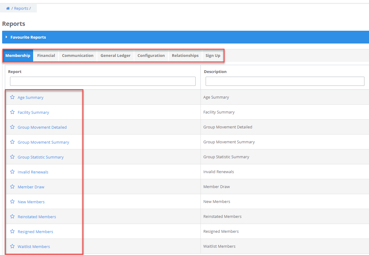Open the Invalid Renewals report link
This screenshot has height=255, width=369.
(33, 172)
